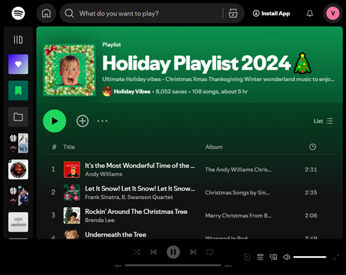Open the Queue icon
The width and height of the screenshot is (346, 275).
260,257
